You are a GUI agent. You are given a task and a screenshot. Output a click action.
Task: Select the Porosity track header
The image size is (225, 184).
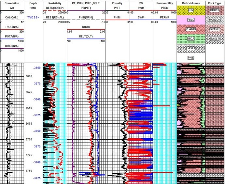[x=117, y=3]
